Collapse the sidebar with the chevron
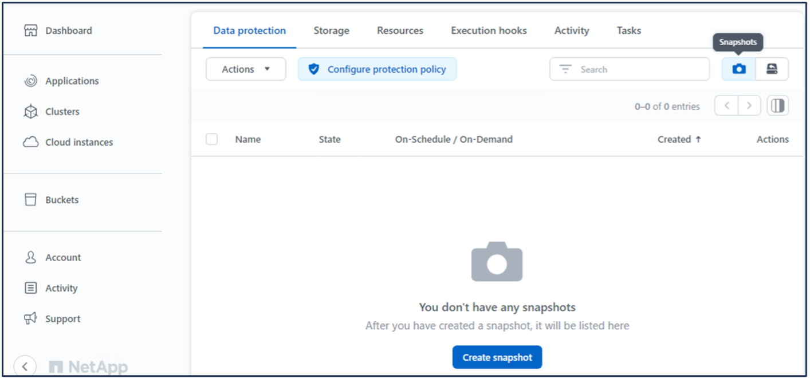 point(25,365)
